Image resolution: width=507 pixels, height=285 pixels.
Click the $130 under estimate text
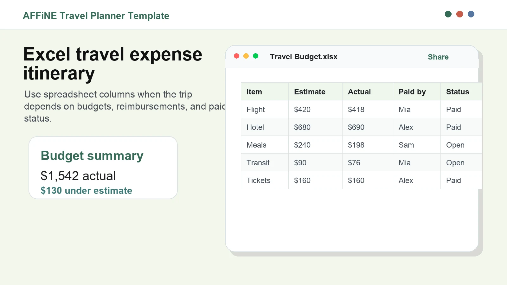[86, 191]
